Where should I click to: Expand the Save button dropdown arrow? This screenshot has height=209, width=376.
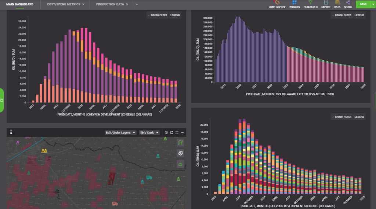click(373, 4)
